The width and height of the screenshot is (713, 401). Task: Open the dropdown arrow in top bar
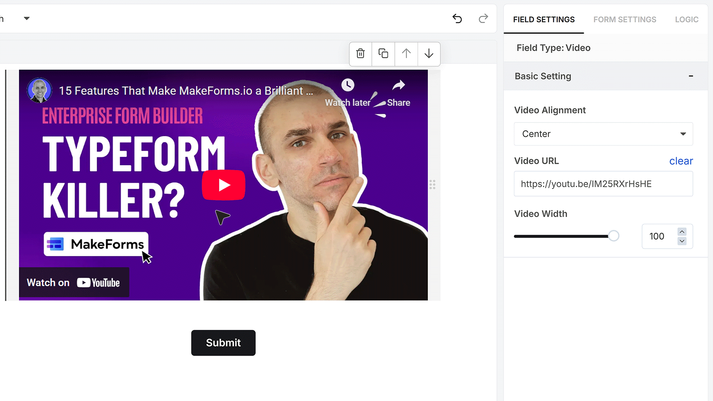(x=27, y=18)
